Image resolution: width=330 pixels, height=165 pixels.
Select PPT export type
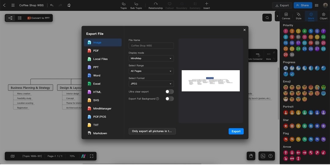click(x=103, y=67)
